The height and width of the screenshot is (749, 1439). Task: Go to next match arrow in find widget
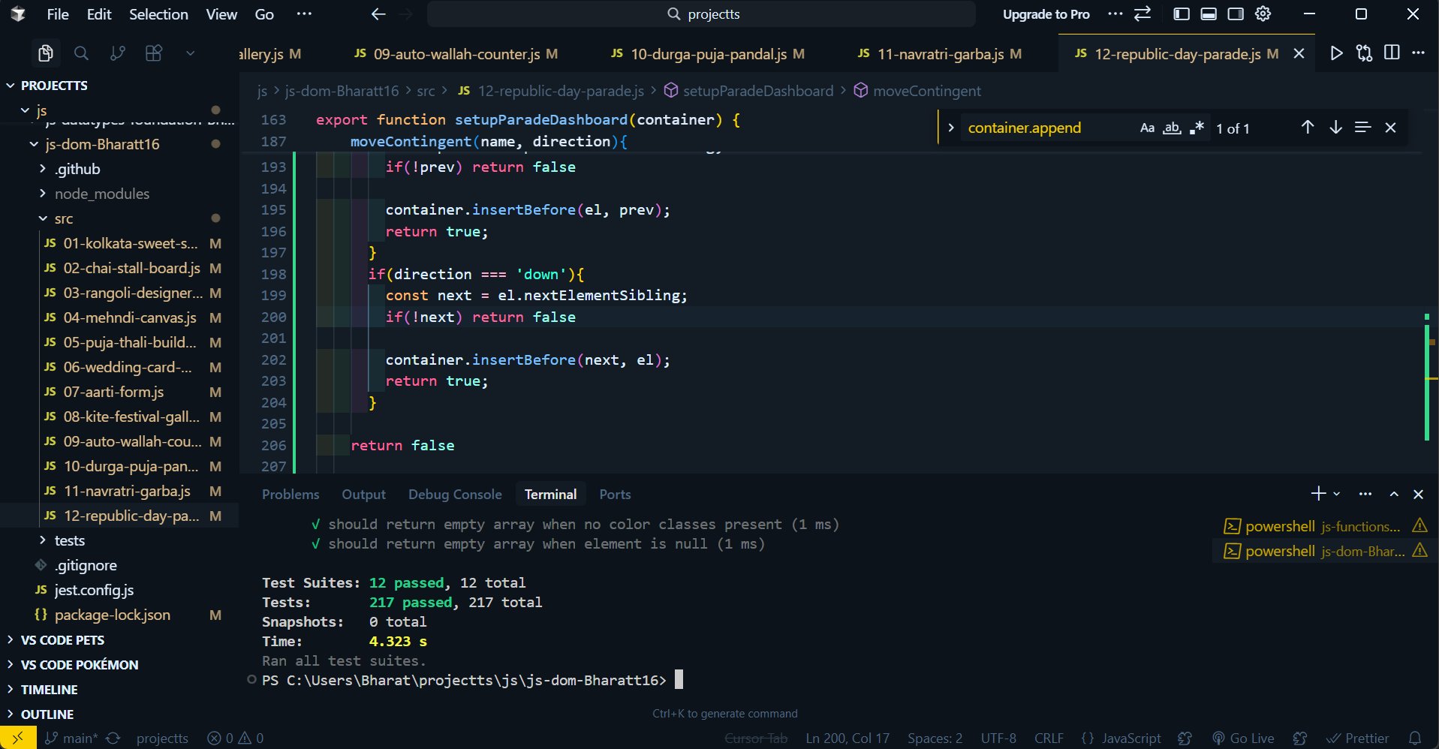tap(1335, 128)
